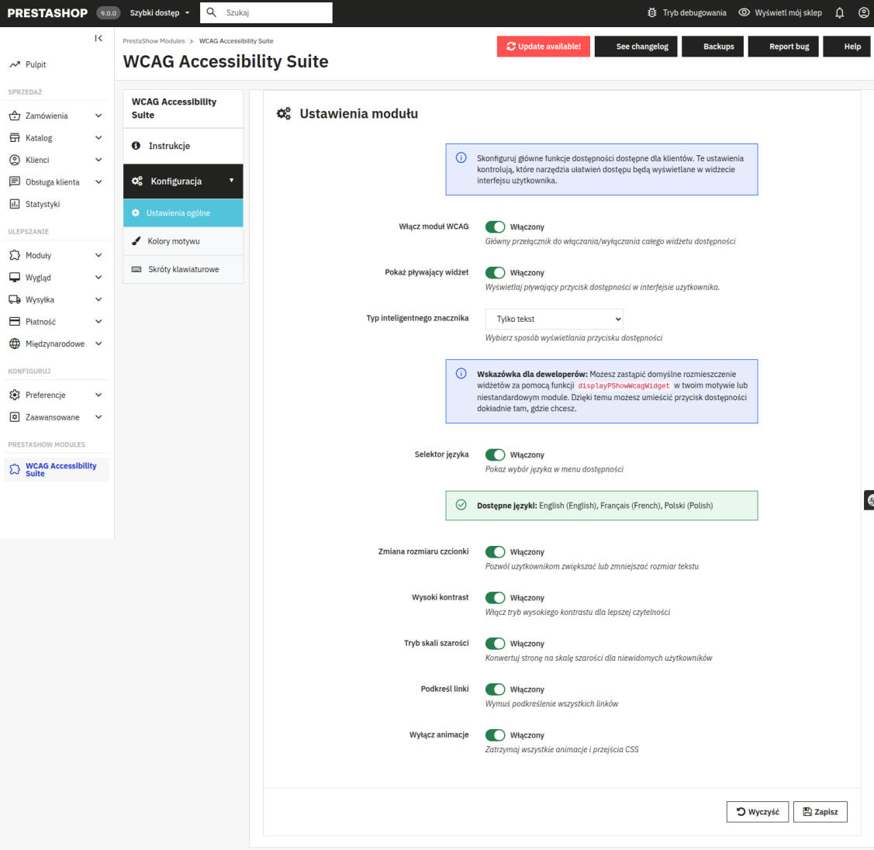Image resolution: width=874 pixels, height=850 pixels.
Task: Click the Update available! button
Action: 544,47
